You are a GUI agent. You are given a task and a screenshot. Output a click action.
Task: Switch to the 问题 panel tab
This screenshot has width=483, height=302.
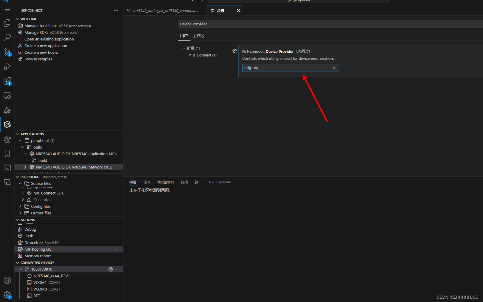133,182
